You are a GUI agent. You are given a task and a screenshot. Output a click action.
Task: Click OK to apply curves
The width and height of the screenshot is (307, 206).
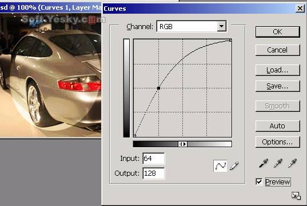pyautogui.click(x=278, y=32)
